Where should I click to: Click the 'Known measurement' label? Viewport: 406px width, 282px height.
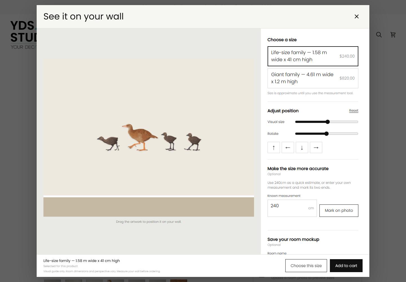point(284,196)
